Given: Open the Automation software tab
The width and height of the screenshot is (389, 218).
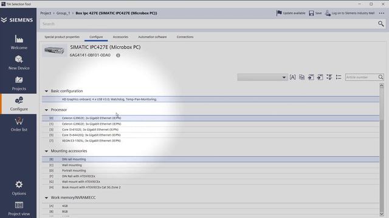Looking at the screenshot, I should coord(153,37).
